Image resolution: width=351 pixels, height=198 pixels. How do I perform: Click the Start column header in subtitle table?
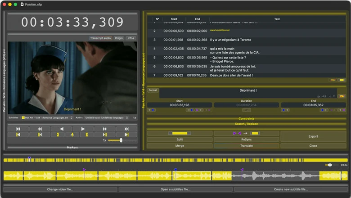[x=174, y=19]
